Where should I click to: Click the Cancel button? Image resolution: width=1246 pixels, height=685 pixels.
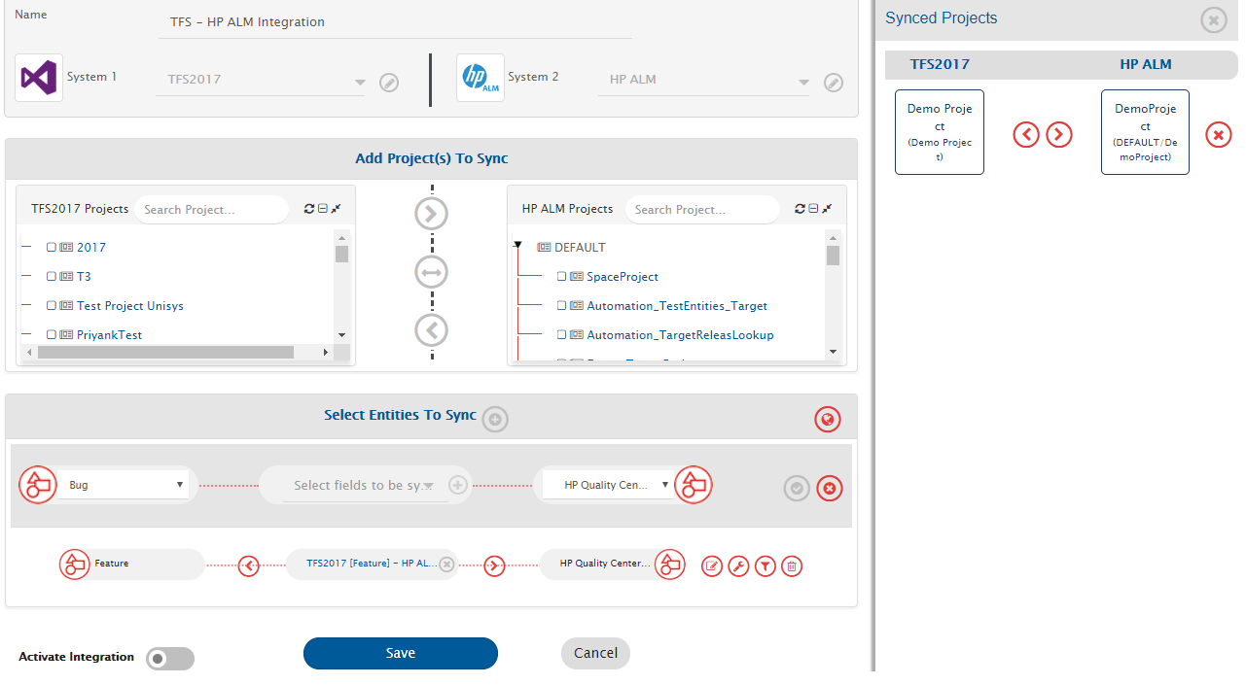(595, 654)
